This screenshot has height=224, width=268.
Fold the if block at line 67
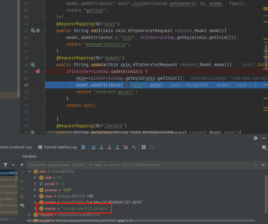click(45, 71)
